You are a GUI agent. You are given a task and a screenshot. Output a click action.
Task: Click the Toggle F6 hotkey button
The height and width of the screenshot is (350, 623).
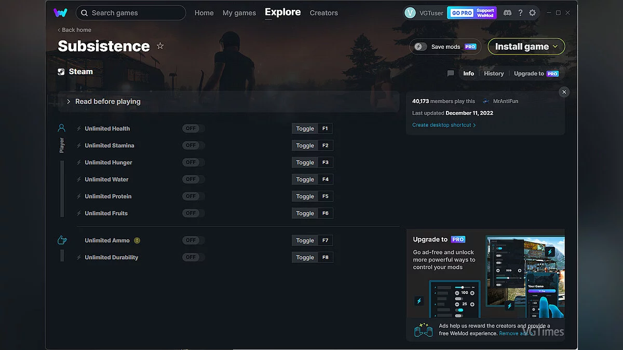tap(312, 213)
